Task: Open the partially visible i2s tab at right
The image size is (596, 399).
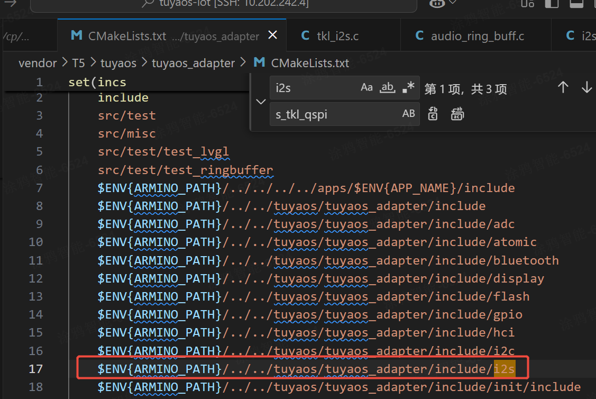Action: pyautogui.click(x=574, y=35)
